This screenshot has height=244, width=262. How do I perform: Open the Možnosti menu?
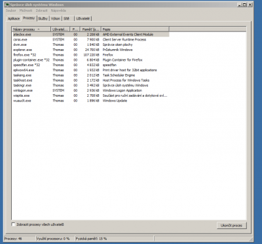coord(26,10)
